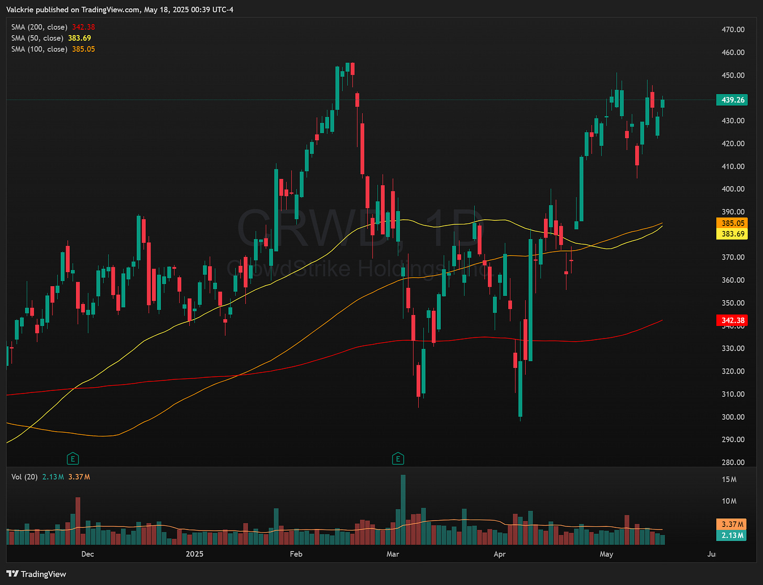Image resolution: width=763 pixels, height=585 pixels.
Task: Click the 400.00 price scale label
Action: [x=733, y=189]
